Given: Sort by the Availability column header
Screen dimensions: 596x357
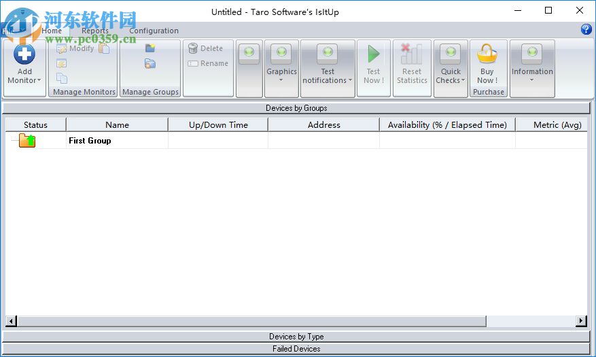Looking at the screenshot, I should pos(447,124).
